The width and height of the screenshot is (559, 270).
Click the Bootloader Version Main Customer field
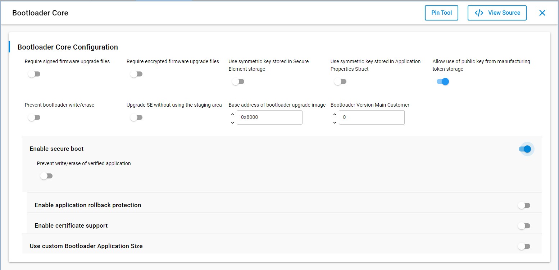pyautogui.click(x=371, y=117)
